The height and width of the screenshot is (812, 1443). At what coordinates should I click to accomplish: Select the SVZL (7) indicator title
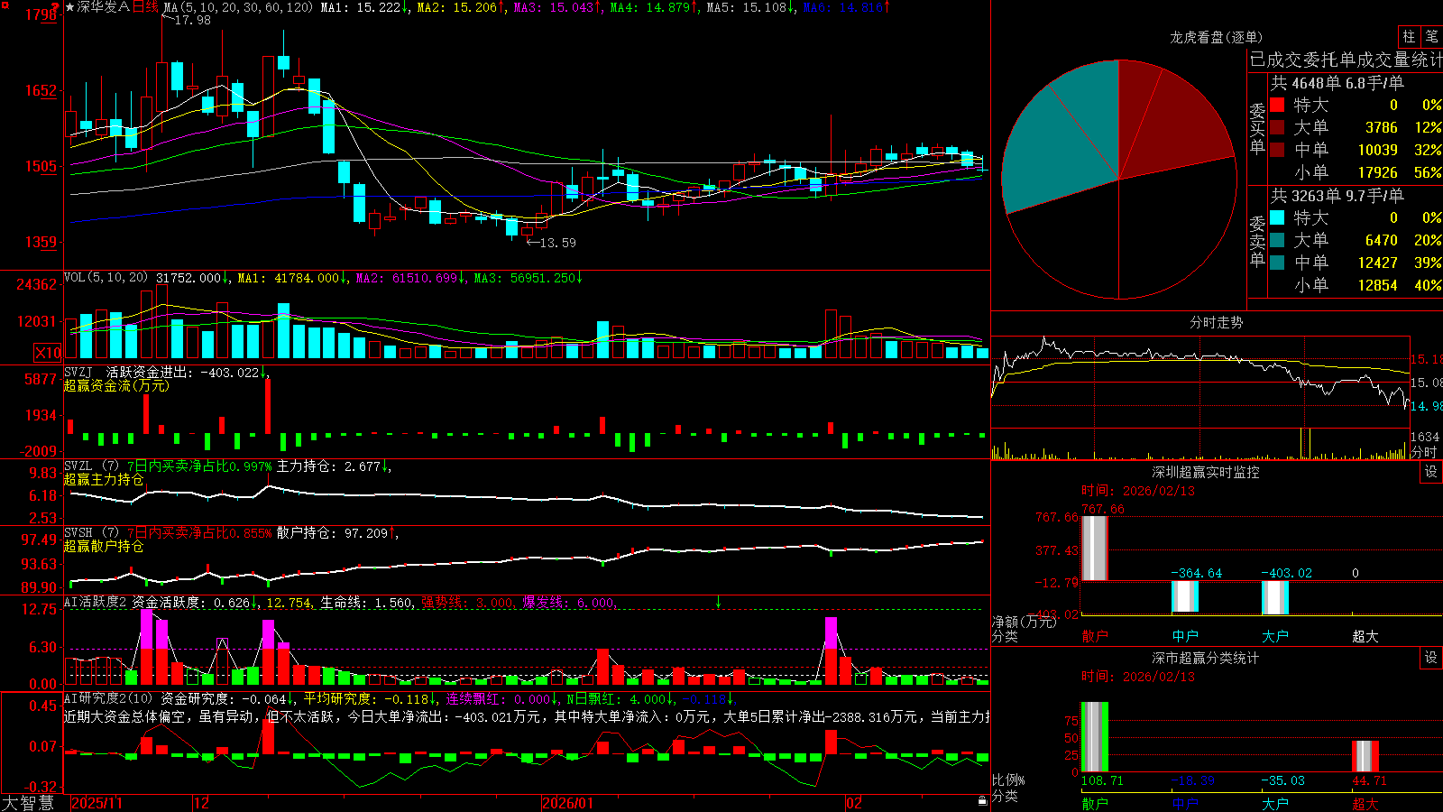[x=91, y=466]
